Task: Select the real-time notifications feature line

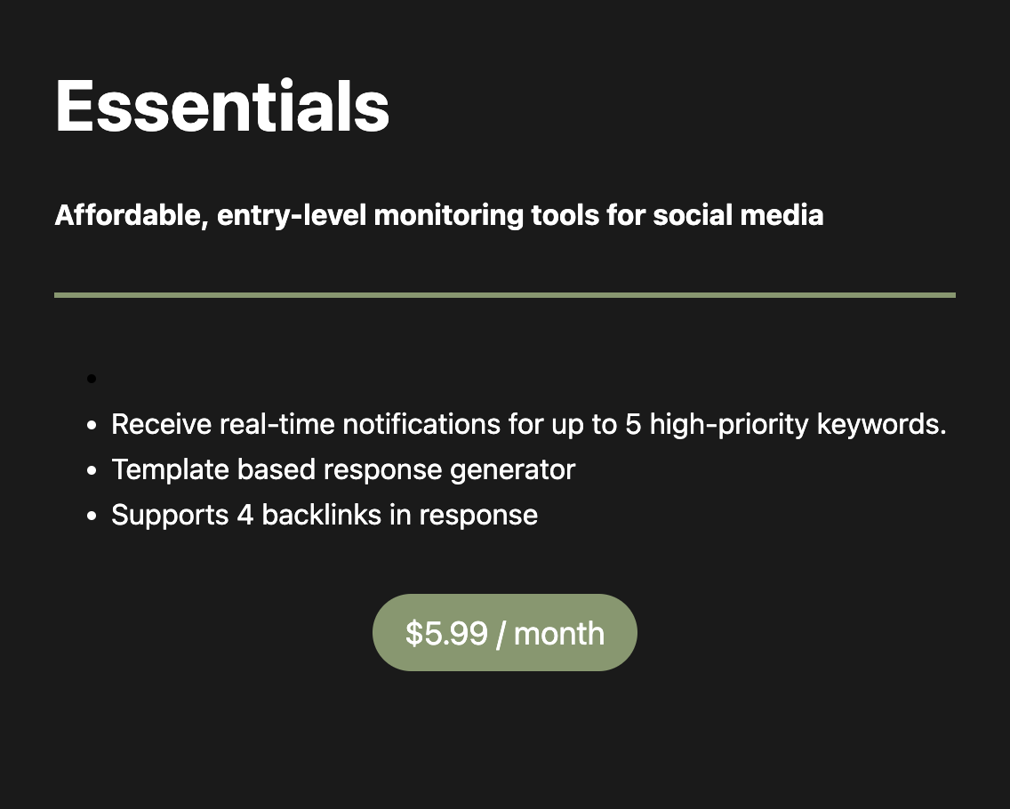Action: tap(528, 425)
